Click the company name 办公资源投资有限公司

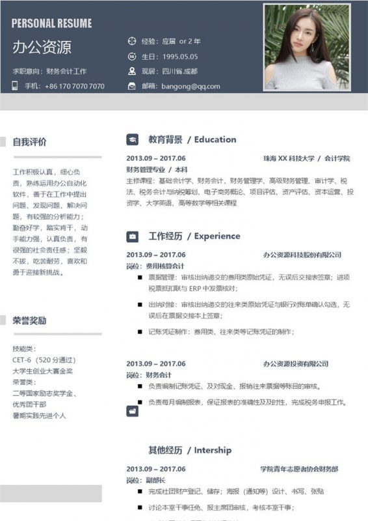click(x=296, y=364)
